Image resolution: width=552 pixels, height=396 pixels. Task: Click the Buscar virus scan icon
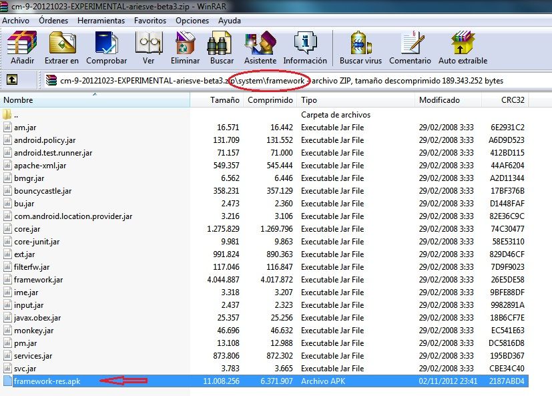pos(360,47)
